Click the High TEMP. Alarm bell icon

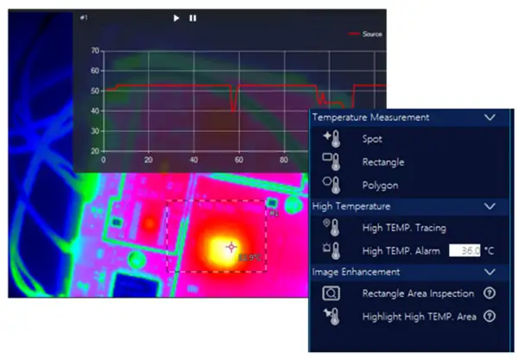(x=332, y=250)
